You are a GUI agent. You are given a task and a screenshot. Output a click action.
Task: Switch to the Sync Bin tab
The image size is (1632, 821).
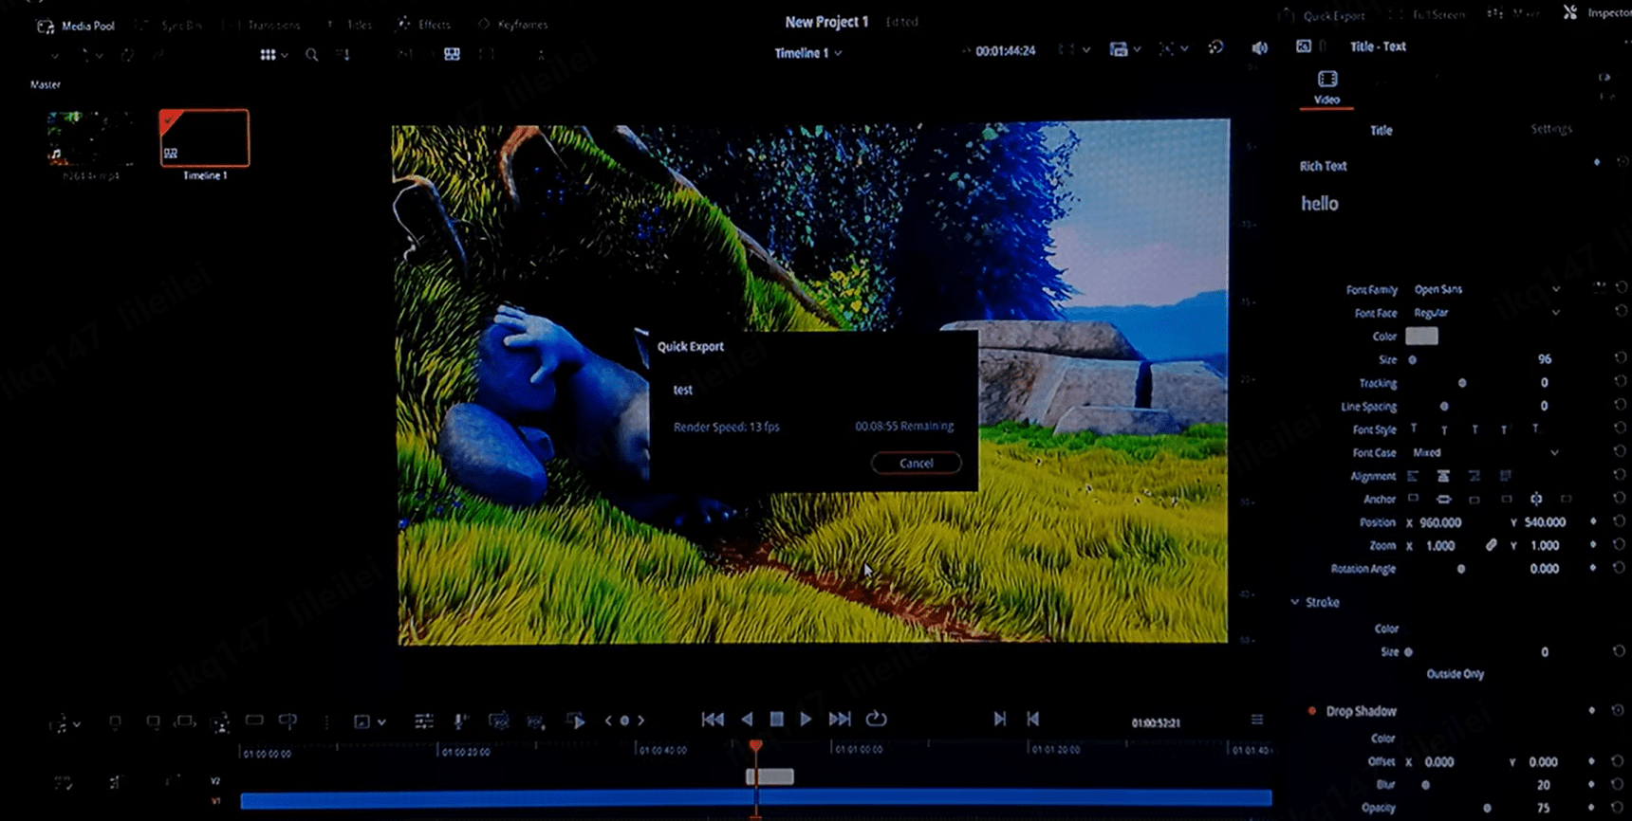click(173, 26)
